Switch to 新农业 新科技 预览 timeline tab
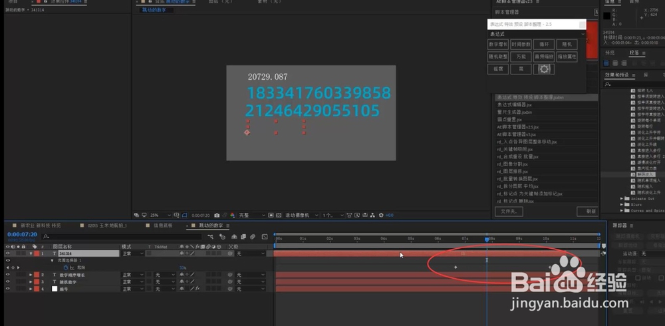The image size is (665, 326). [41, 226]
